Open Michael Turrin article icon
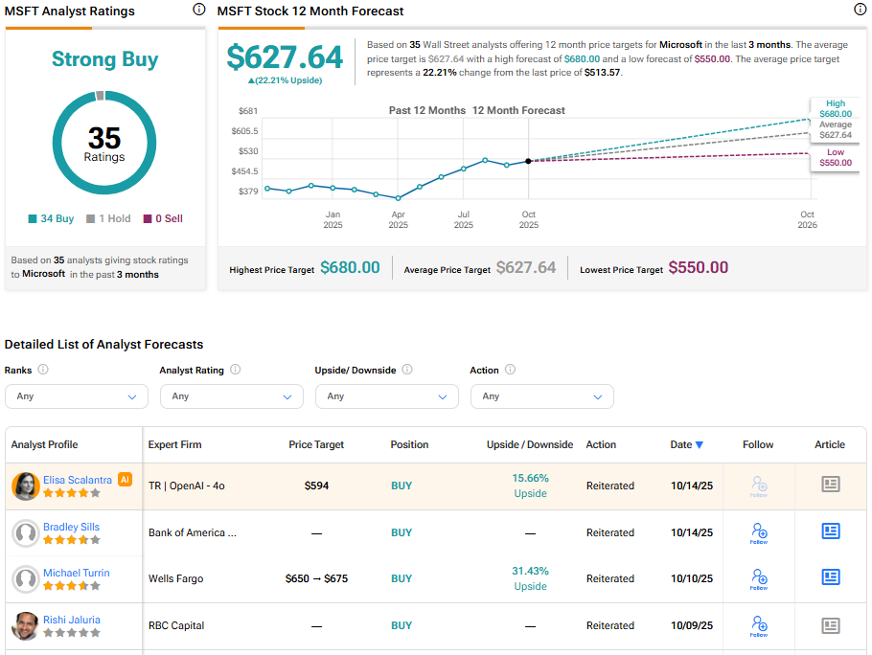 pos(830,577)
